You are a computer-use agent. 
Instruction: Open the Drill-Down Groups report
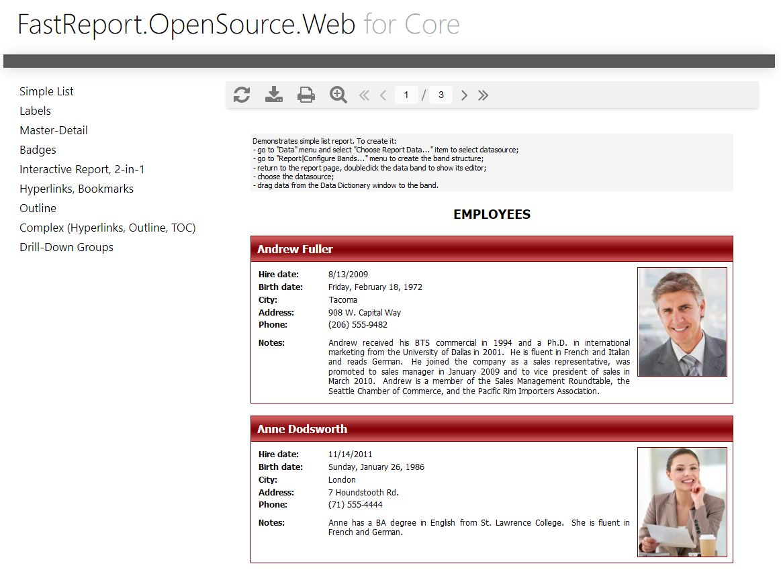click(66, 247)
